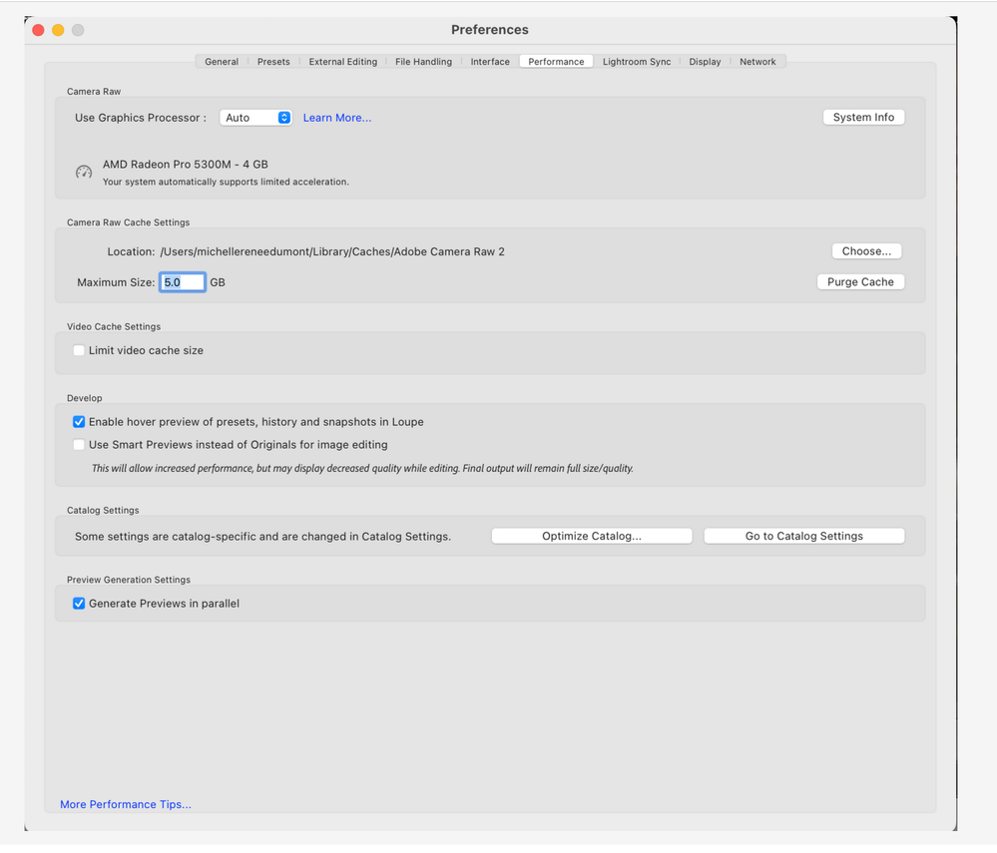Screen dimensions: 997x853
Task: Click the GPU speedometer icon
Action: pos(84,173)
